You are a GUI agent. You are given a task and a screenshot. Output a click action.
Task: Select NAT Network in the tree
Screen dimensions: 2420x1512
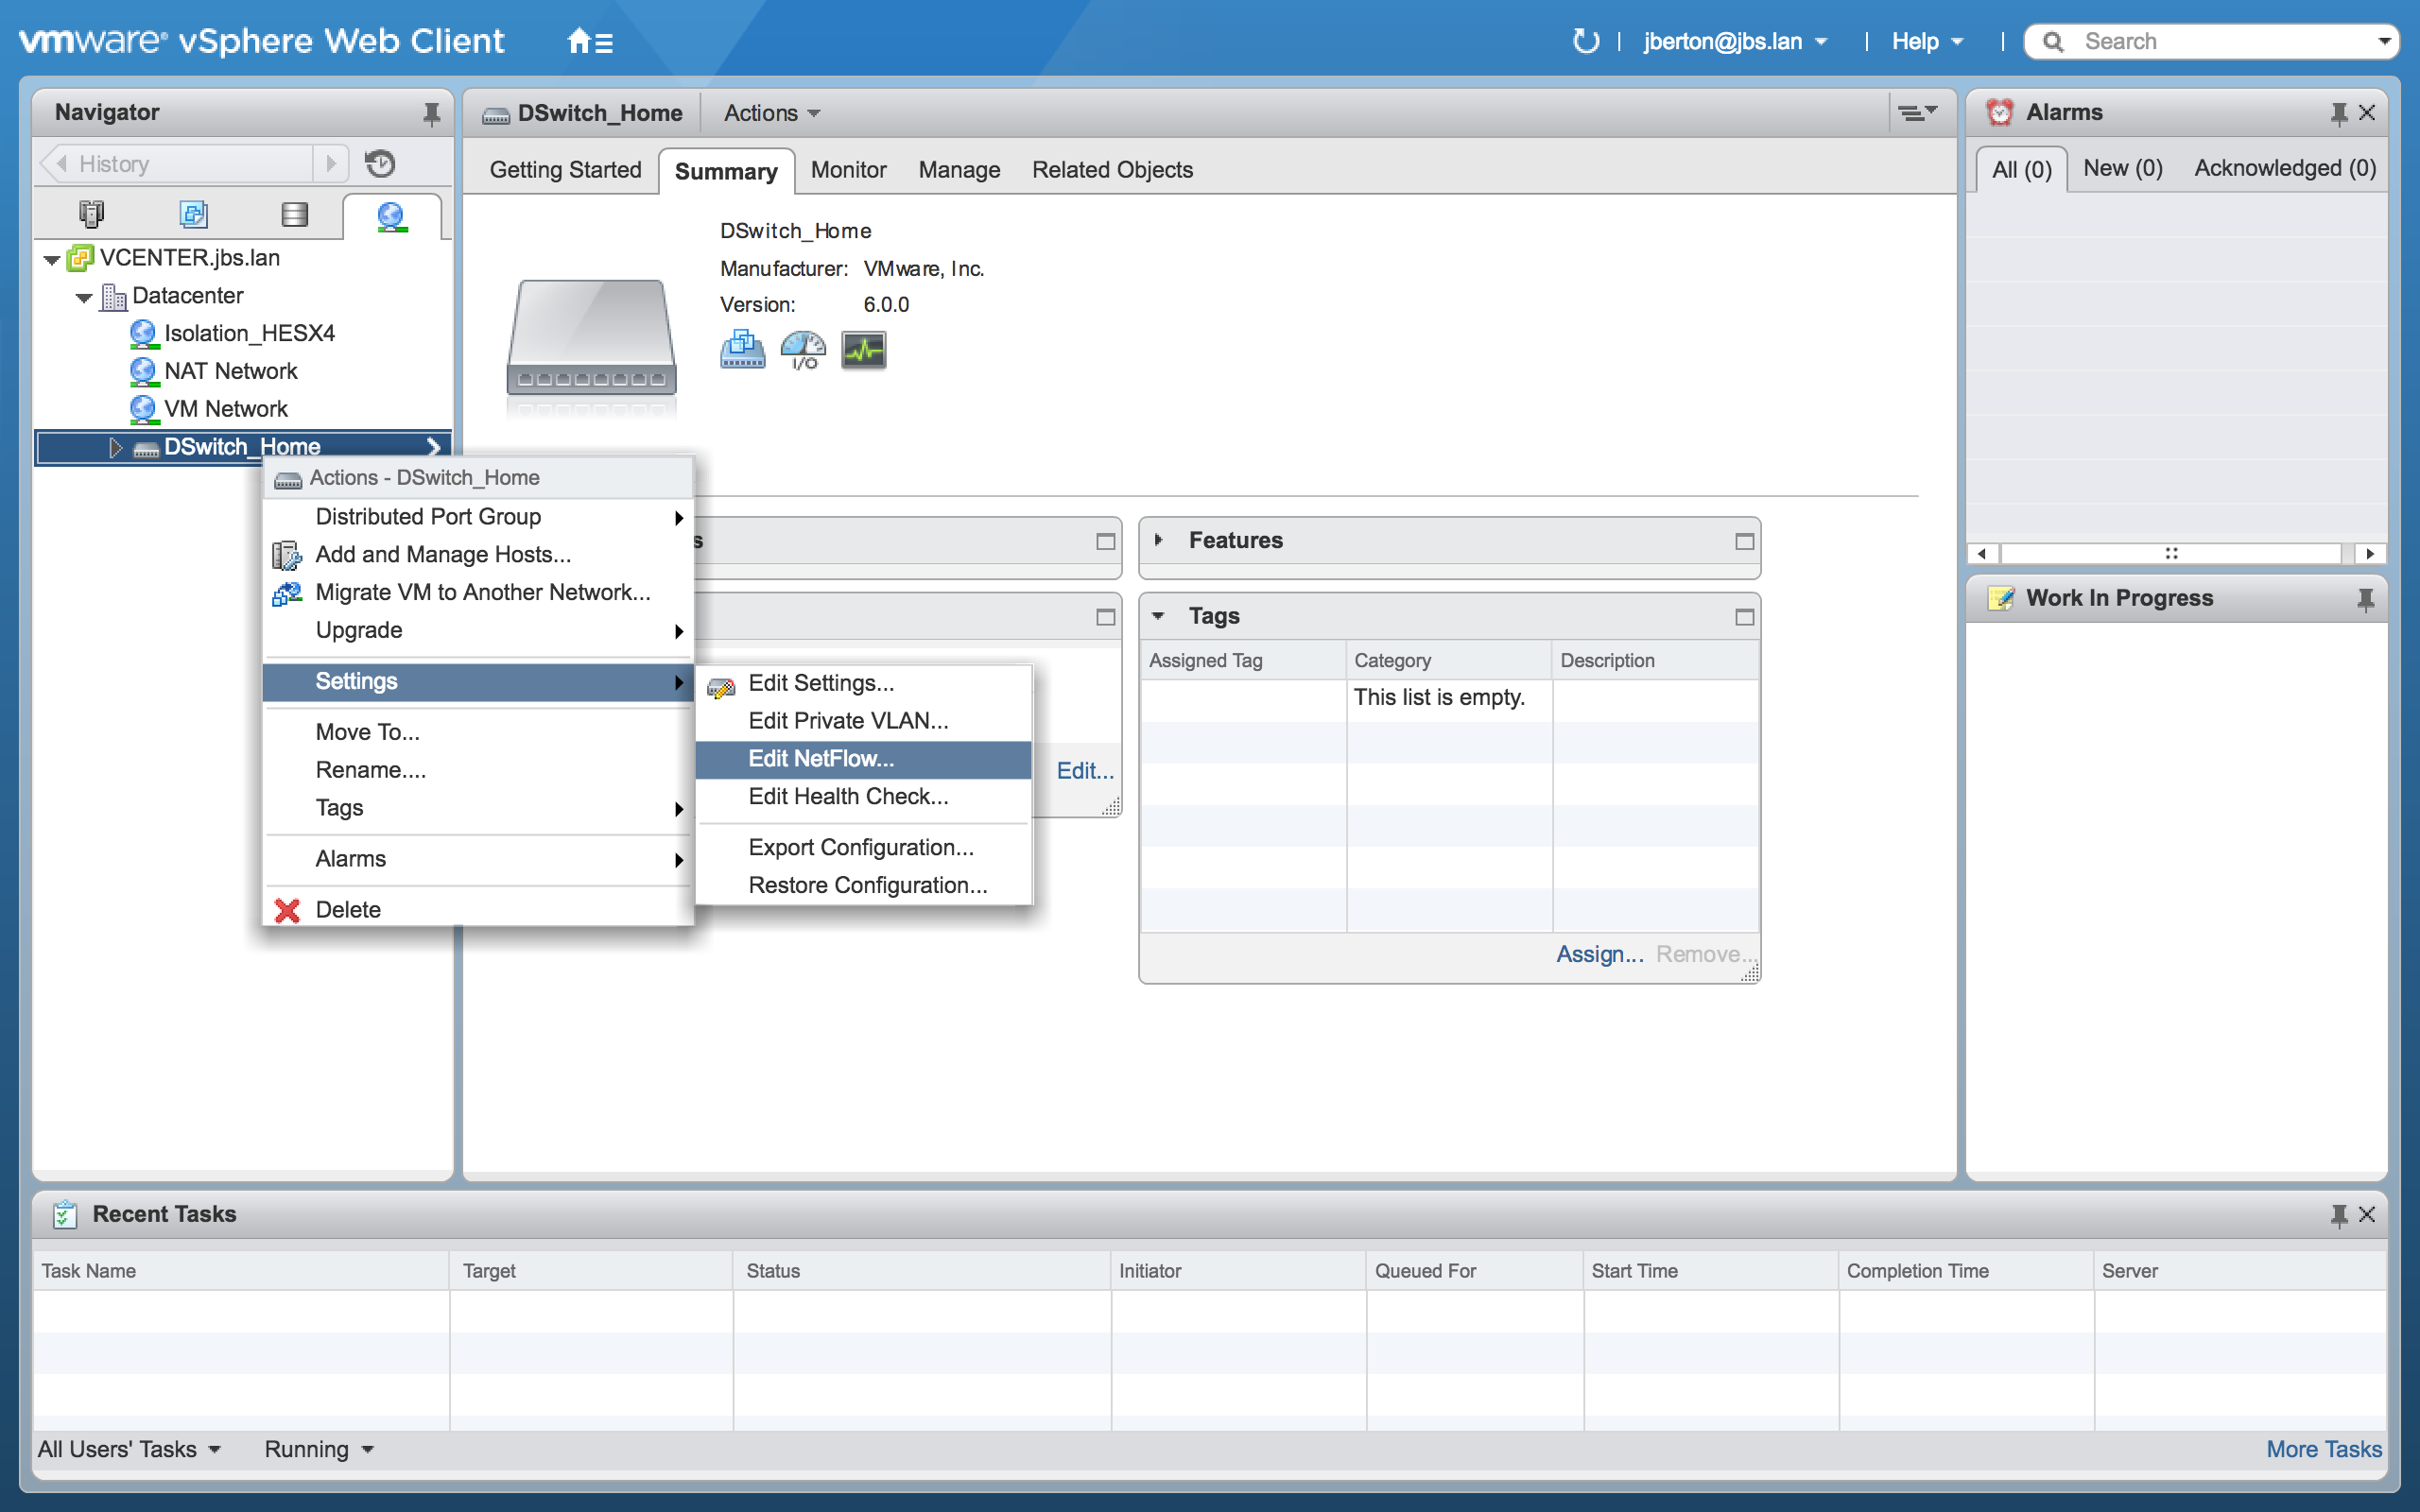tap(230, 372)
